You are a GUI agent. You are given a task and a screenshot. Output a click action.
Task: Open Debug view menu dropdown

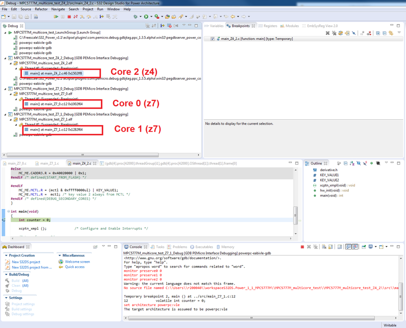click(x=184, y=25)
